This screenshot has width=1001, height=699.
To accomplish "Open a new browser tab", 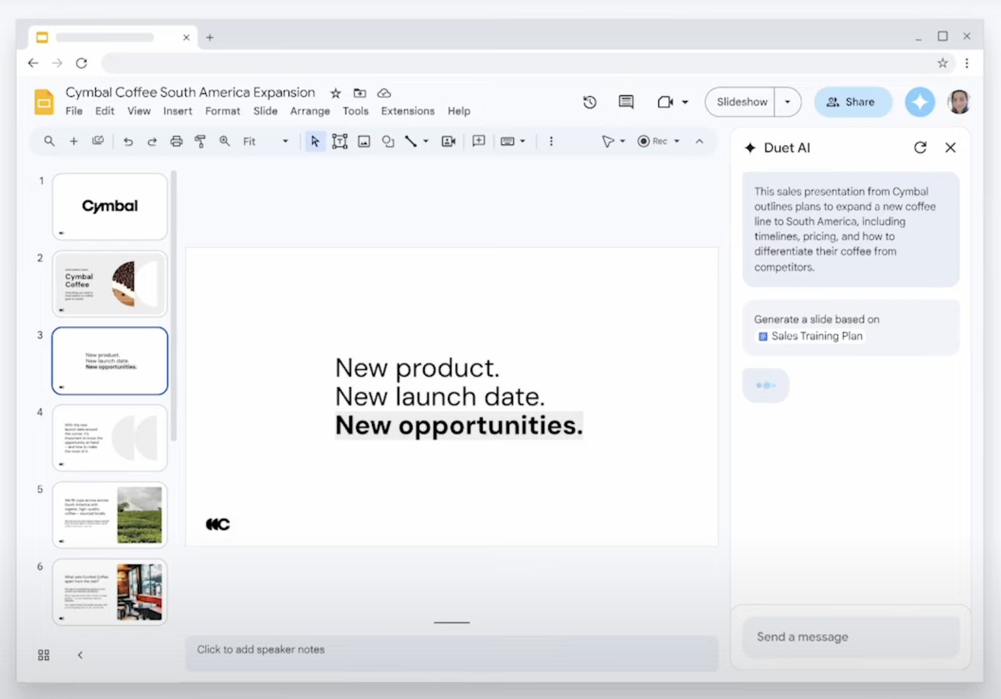I will [x=210, y=37].
